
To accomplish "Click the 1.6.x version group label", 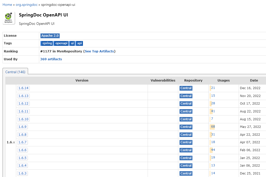I will (11, 142).
